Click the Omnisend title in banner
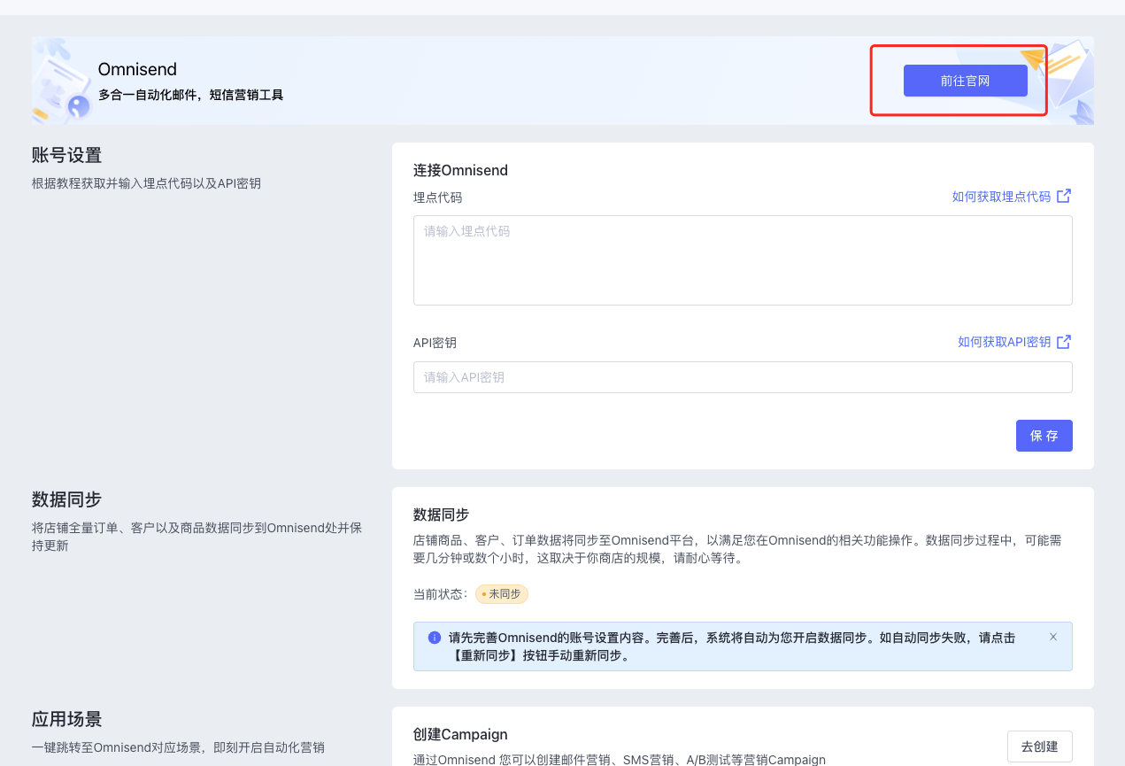 (137, 70)
